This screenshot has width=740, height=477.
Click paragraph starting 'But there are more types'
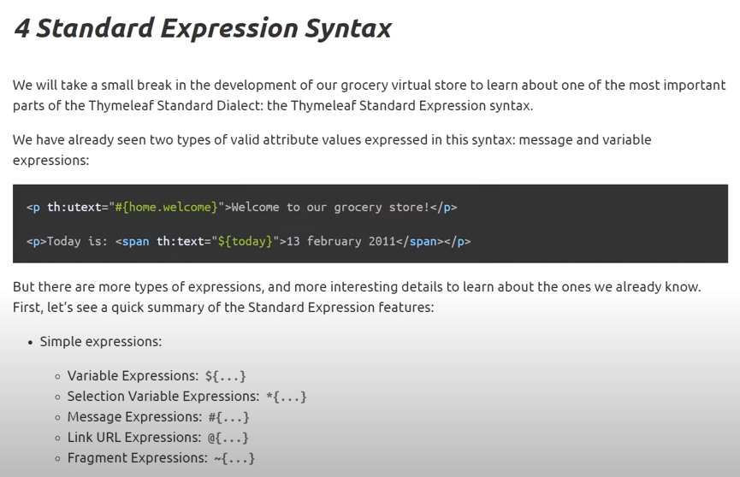(x=357, y=297)
